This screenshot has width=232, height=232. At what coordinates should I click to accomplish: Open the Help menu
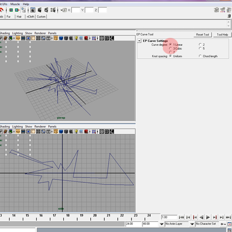click(x=26, y=4)
